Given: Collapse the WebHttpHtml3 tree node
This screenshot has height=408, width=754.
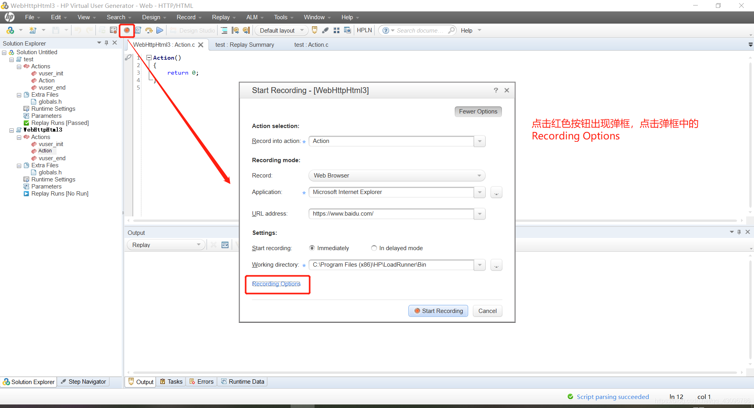Looking at the screenshot, I should pos(12,130).
